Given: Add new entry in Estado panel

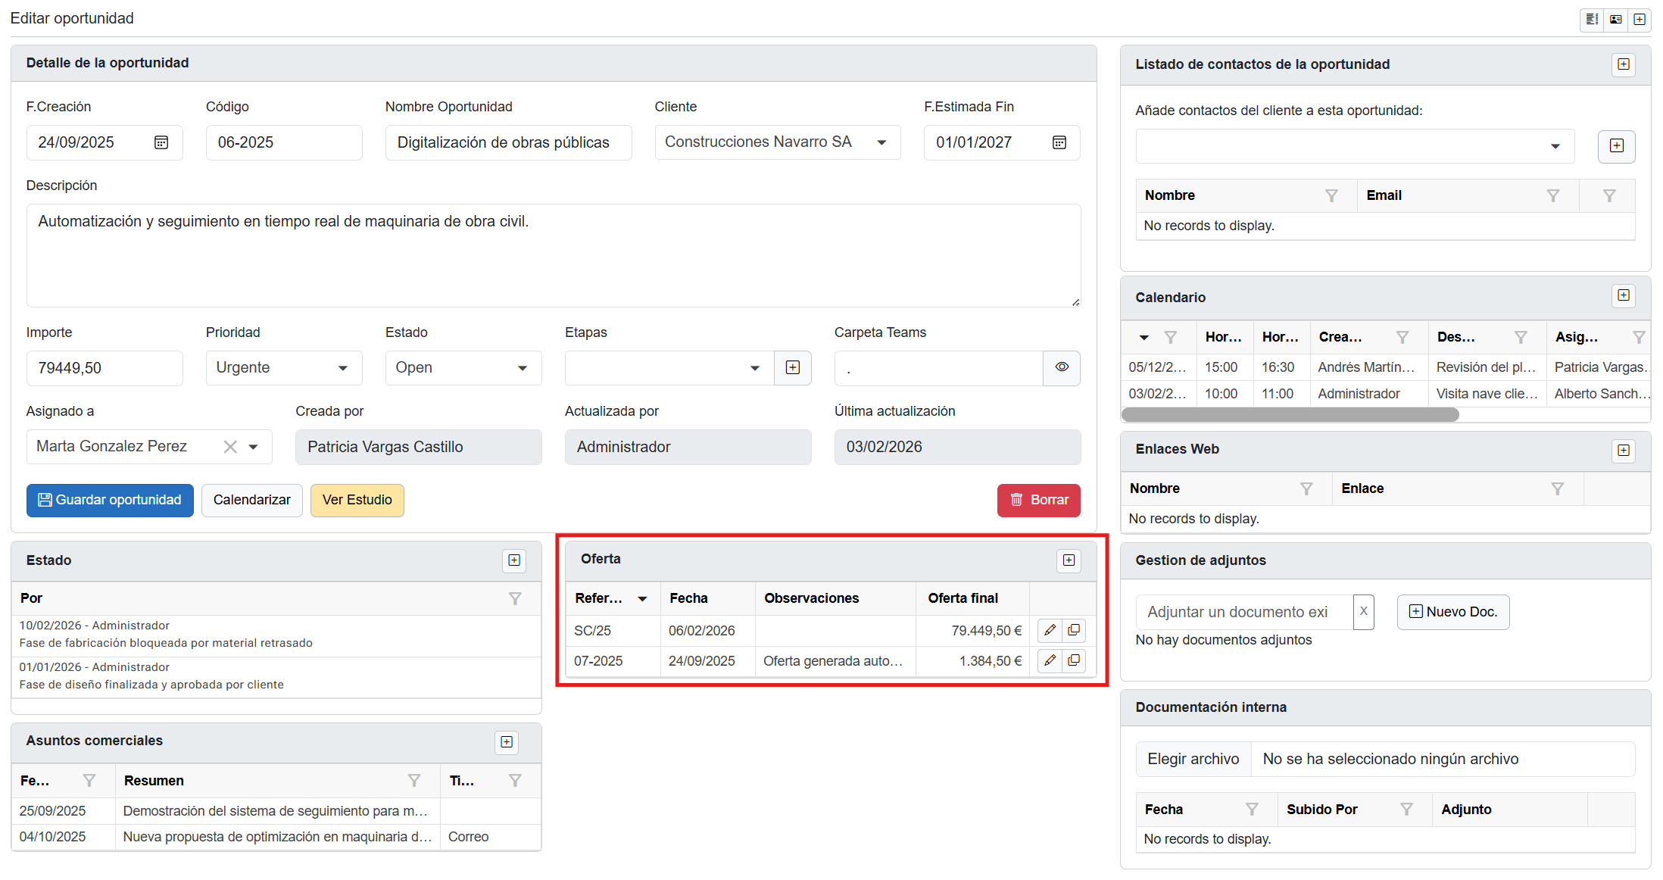Looking at the screenshot, I should click(514, 560).
